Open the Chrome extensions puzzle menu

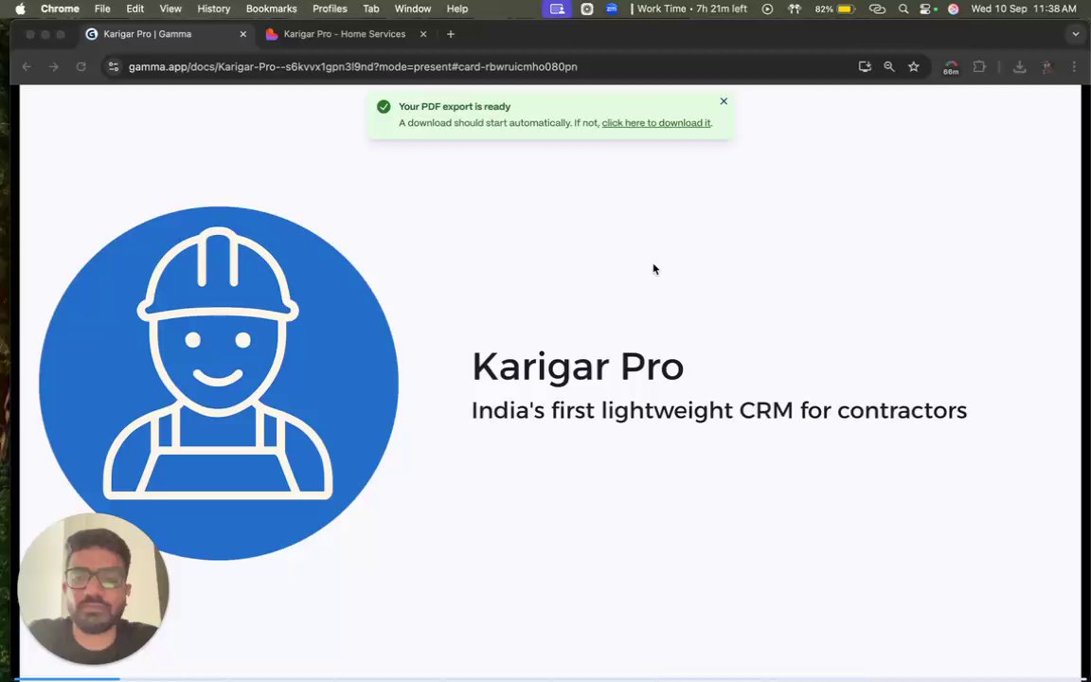click(979, 67)
